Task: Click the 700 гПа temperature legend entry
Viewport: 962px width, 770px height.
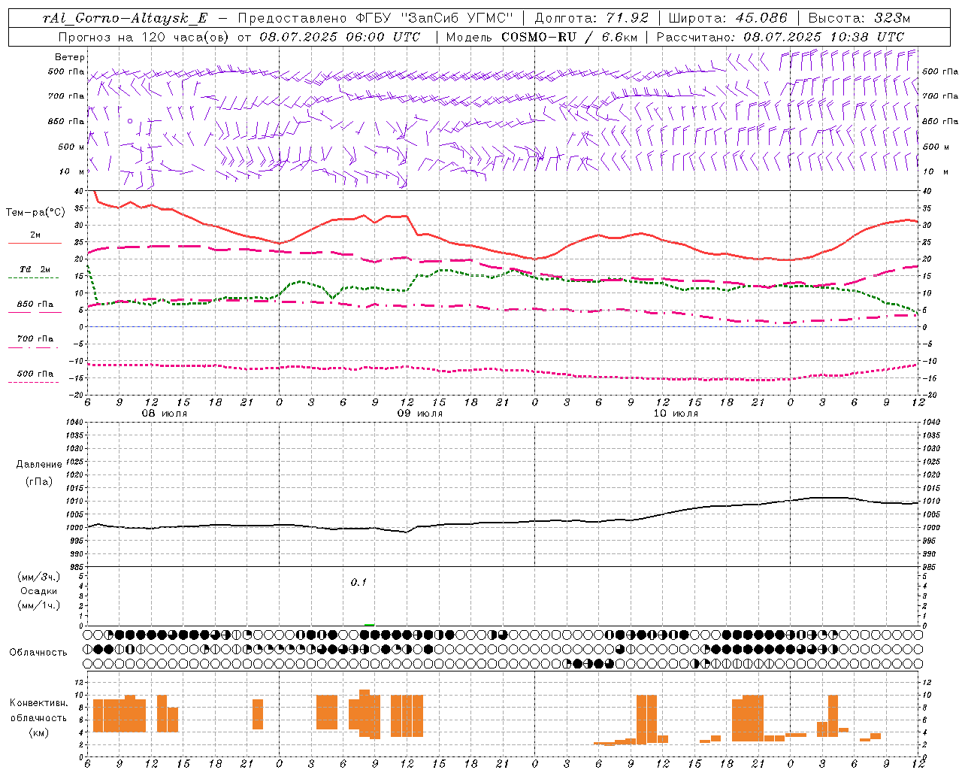Action: click(x=35, y=339)
